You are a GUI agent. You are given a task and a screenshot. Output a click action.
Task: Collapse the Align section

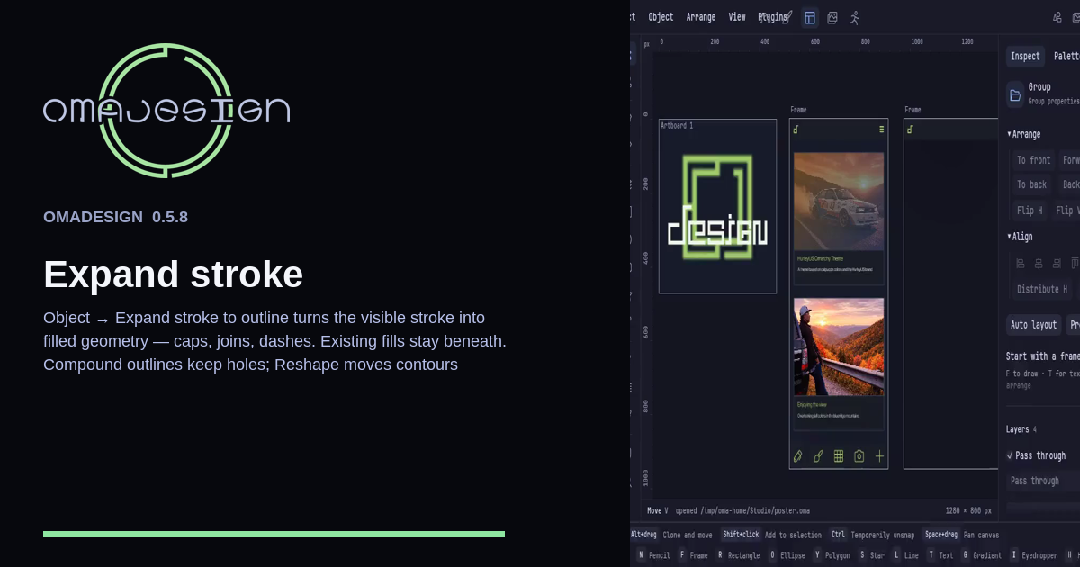(1020, 237)
